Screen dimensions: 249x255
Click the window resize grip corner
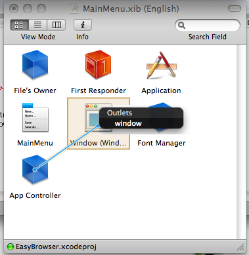(240, 247)
